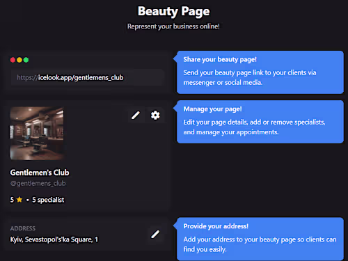Click the yellow window dot
348x261 pixels.
19,60
